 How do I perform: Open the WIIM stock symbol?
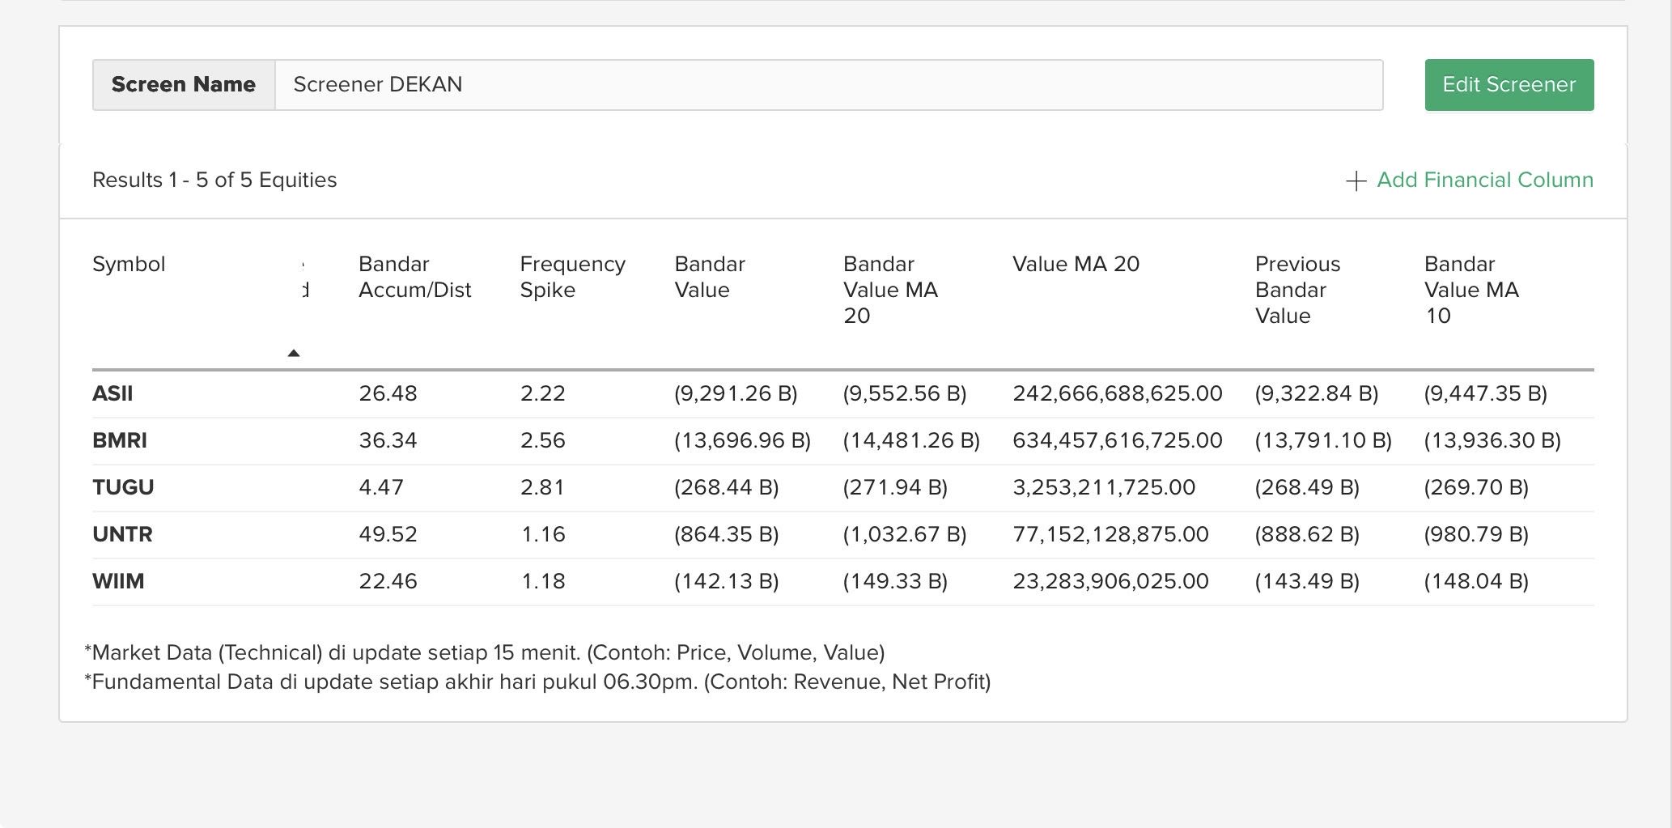(x=118, y=581)
